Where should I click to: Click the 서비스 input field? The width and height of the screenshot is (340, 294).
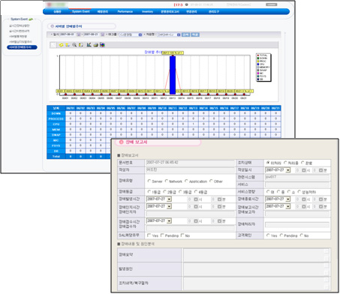(x=297, y=184)
